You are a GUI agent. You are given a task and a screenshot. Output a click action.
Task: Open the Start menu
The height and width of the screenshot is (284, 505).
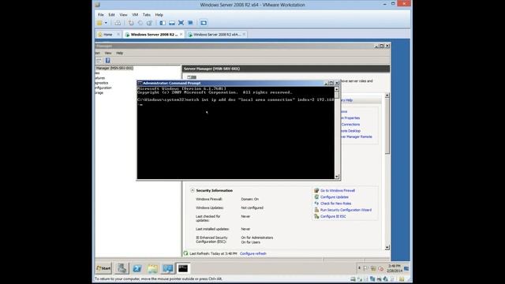click(x=103, y=268)
